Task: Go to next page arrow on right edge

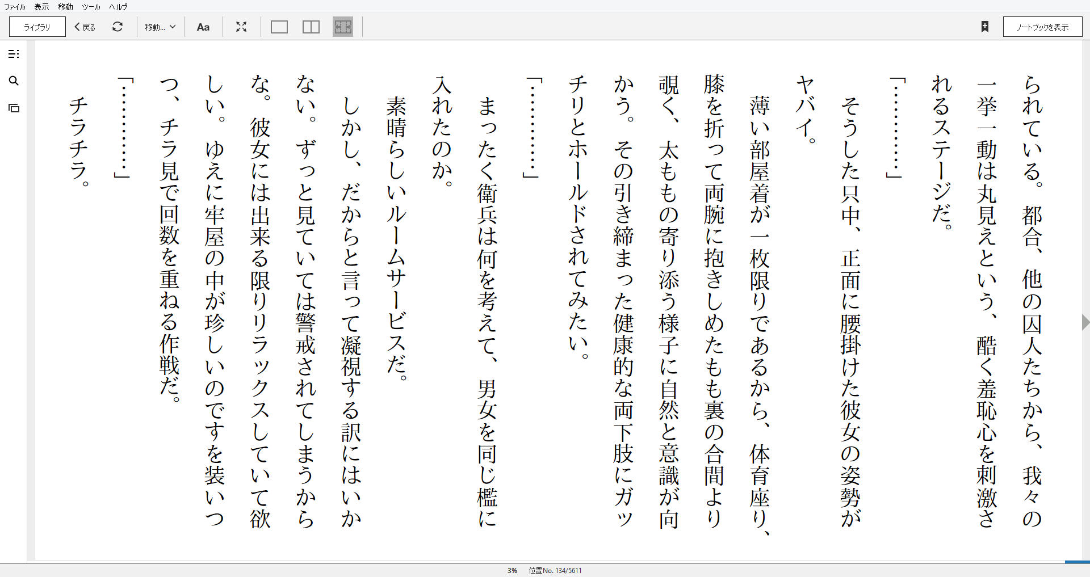Action: (1085, 322)
